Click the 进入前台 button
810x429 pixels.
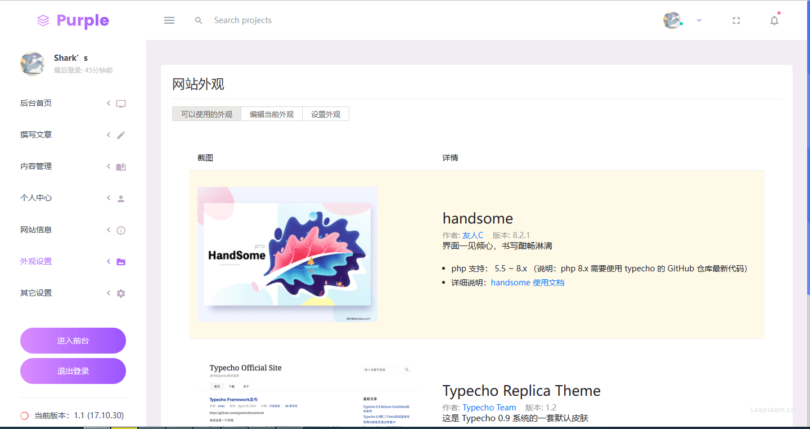coord(73,341)
